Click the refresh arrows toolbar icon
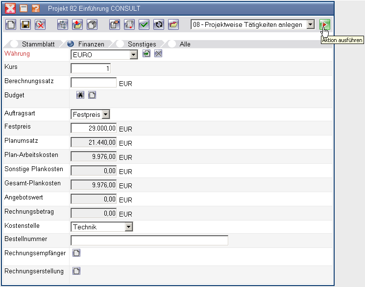The width and height of the screenshot is (365, 287). (158, 24)
